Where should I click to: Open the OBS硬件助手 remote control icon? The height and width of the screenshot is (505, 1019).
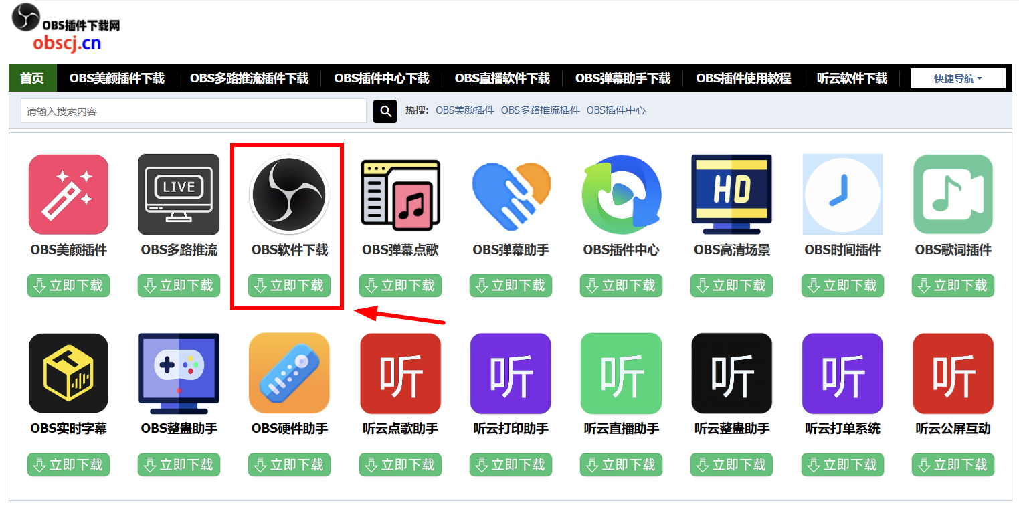tap(289, 373)
